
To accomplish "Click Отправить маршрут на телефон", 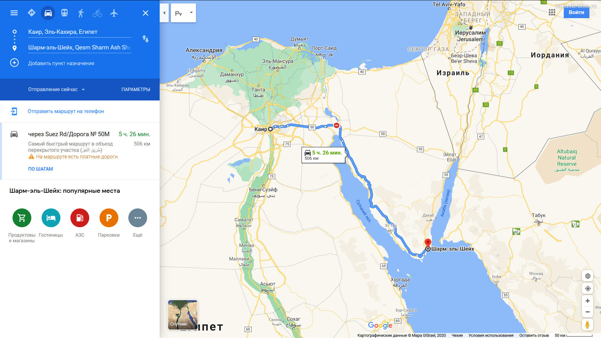I will (x=66, y=111).
